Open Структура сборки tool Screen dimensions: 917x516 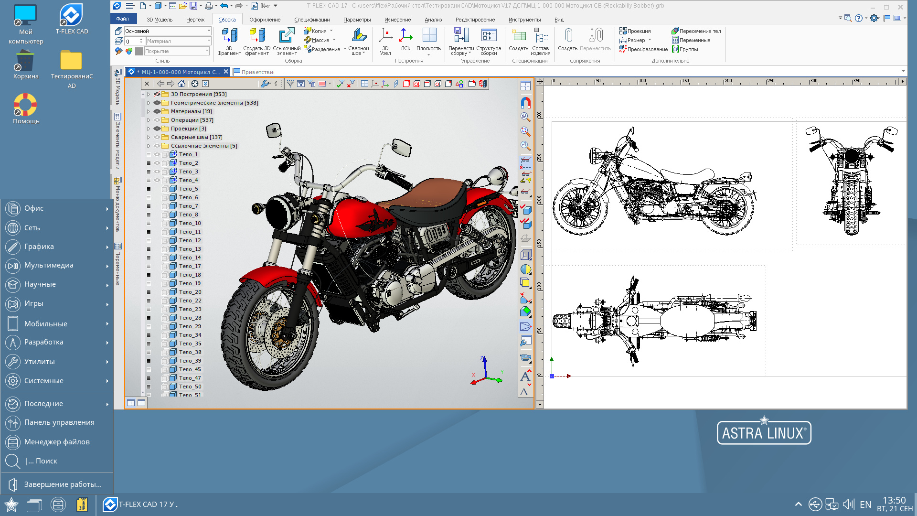pyautogui.click(x=489, y=36)
